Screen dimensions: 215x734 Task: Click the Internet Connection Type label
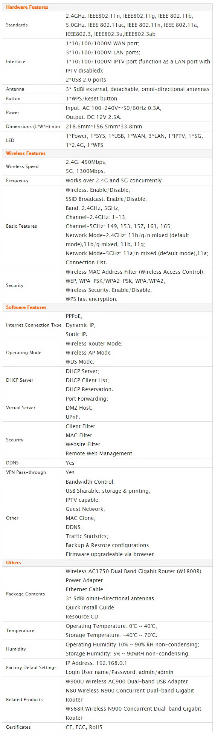[x=34, y=325]
